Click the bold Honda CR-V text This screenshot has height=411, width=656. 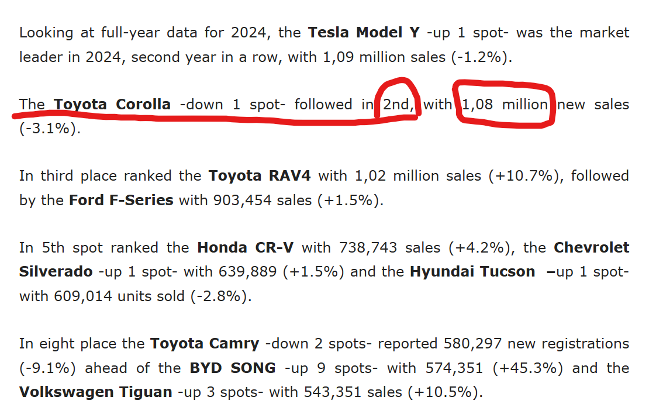[x=245, y=248]
